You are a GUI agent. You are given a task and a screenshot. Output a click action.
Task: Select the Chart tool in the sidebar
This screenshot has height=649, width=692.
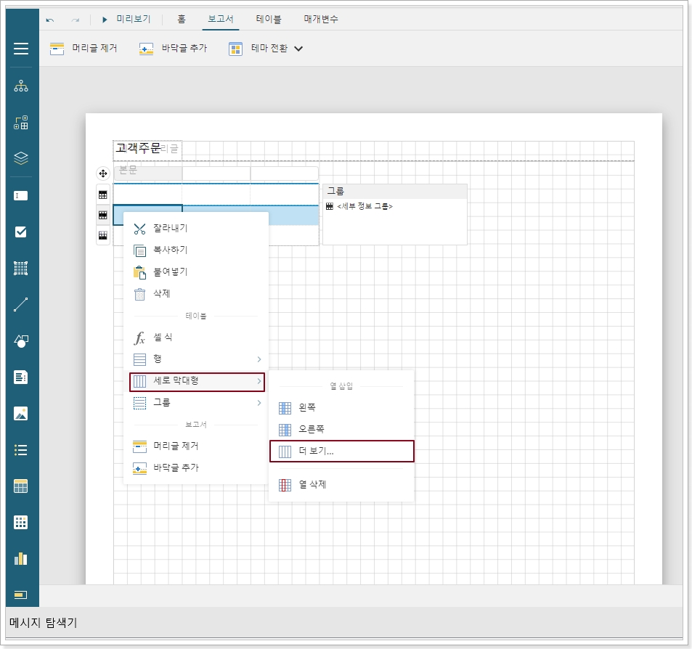point(21,558)
